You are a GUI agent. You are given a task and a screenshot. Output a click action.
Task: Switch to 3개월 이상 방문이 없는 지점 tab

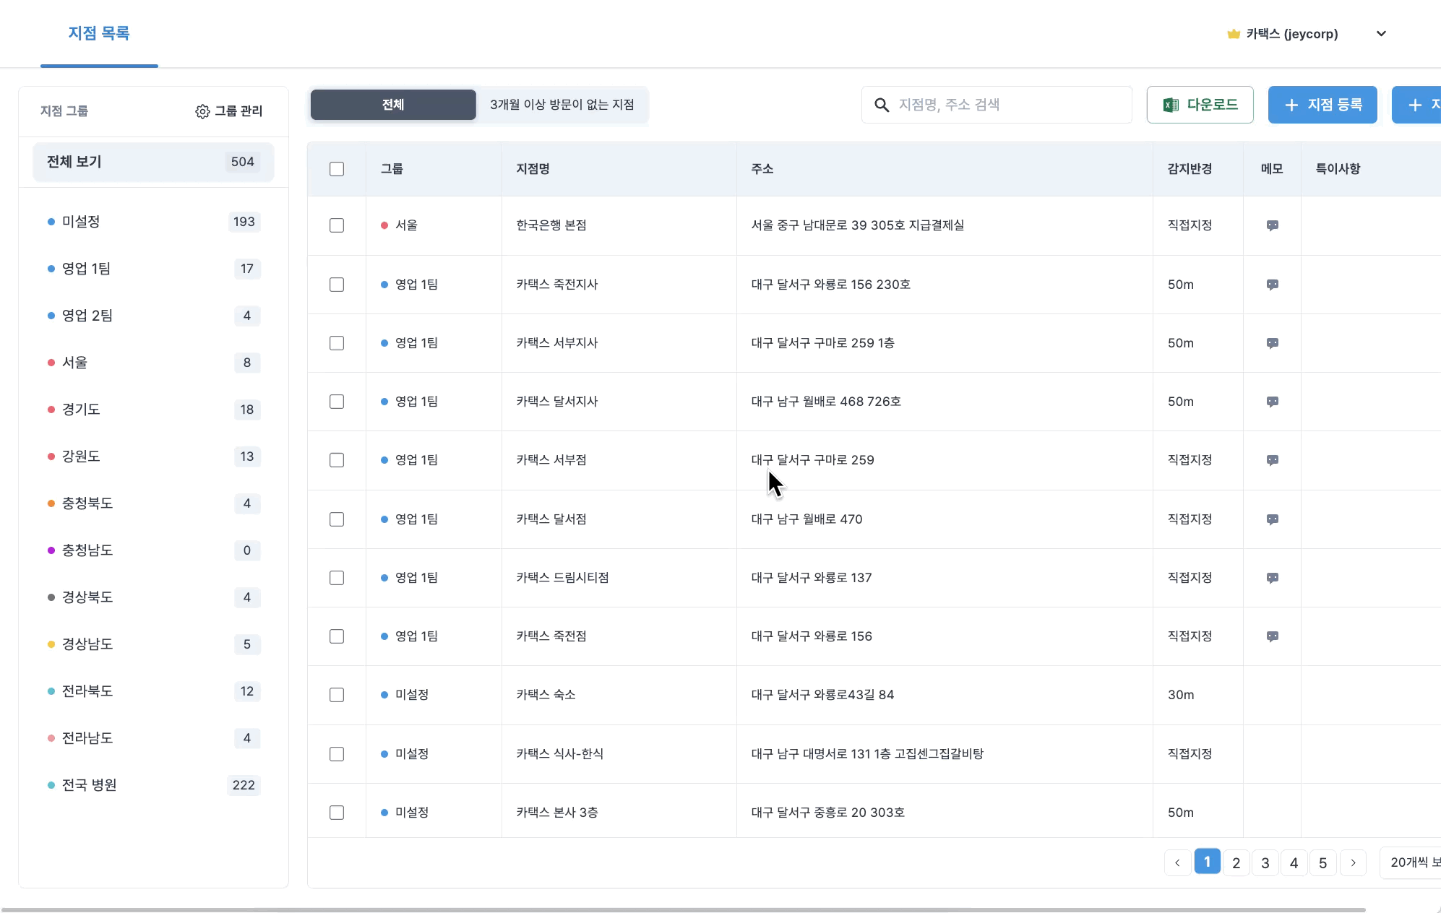(562, 105)
